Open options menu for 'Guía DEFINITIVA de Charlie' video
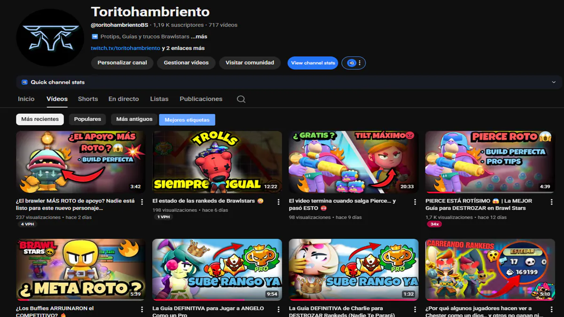 [x=415, y=309]
